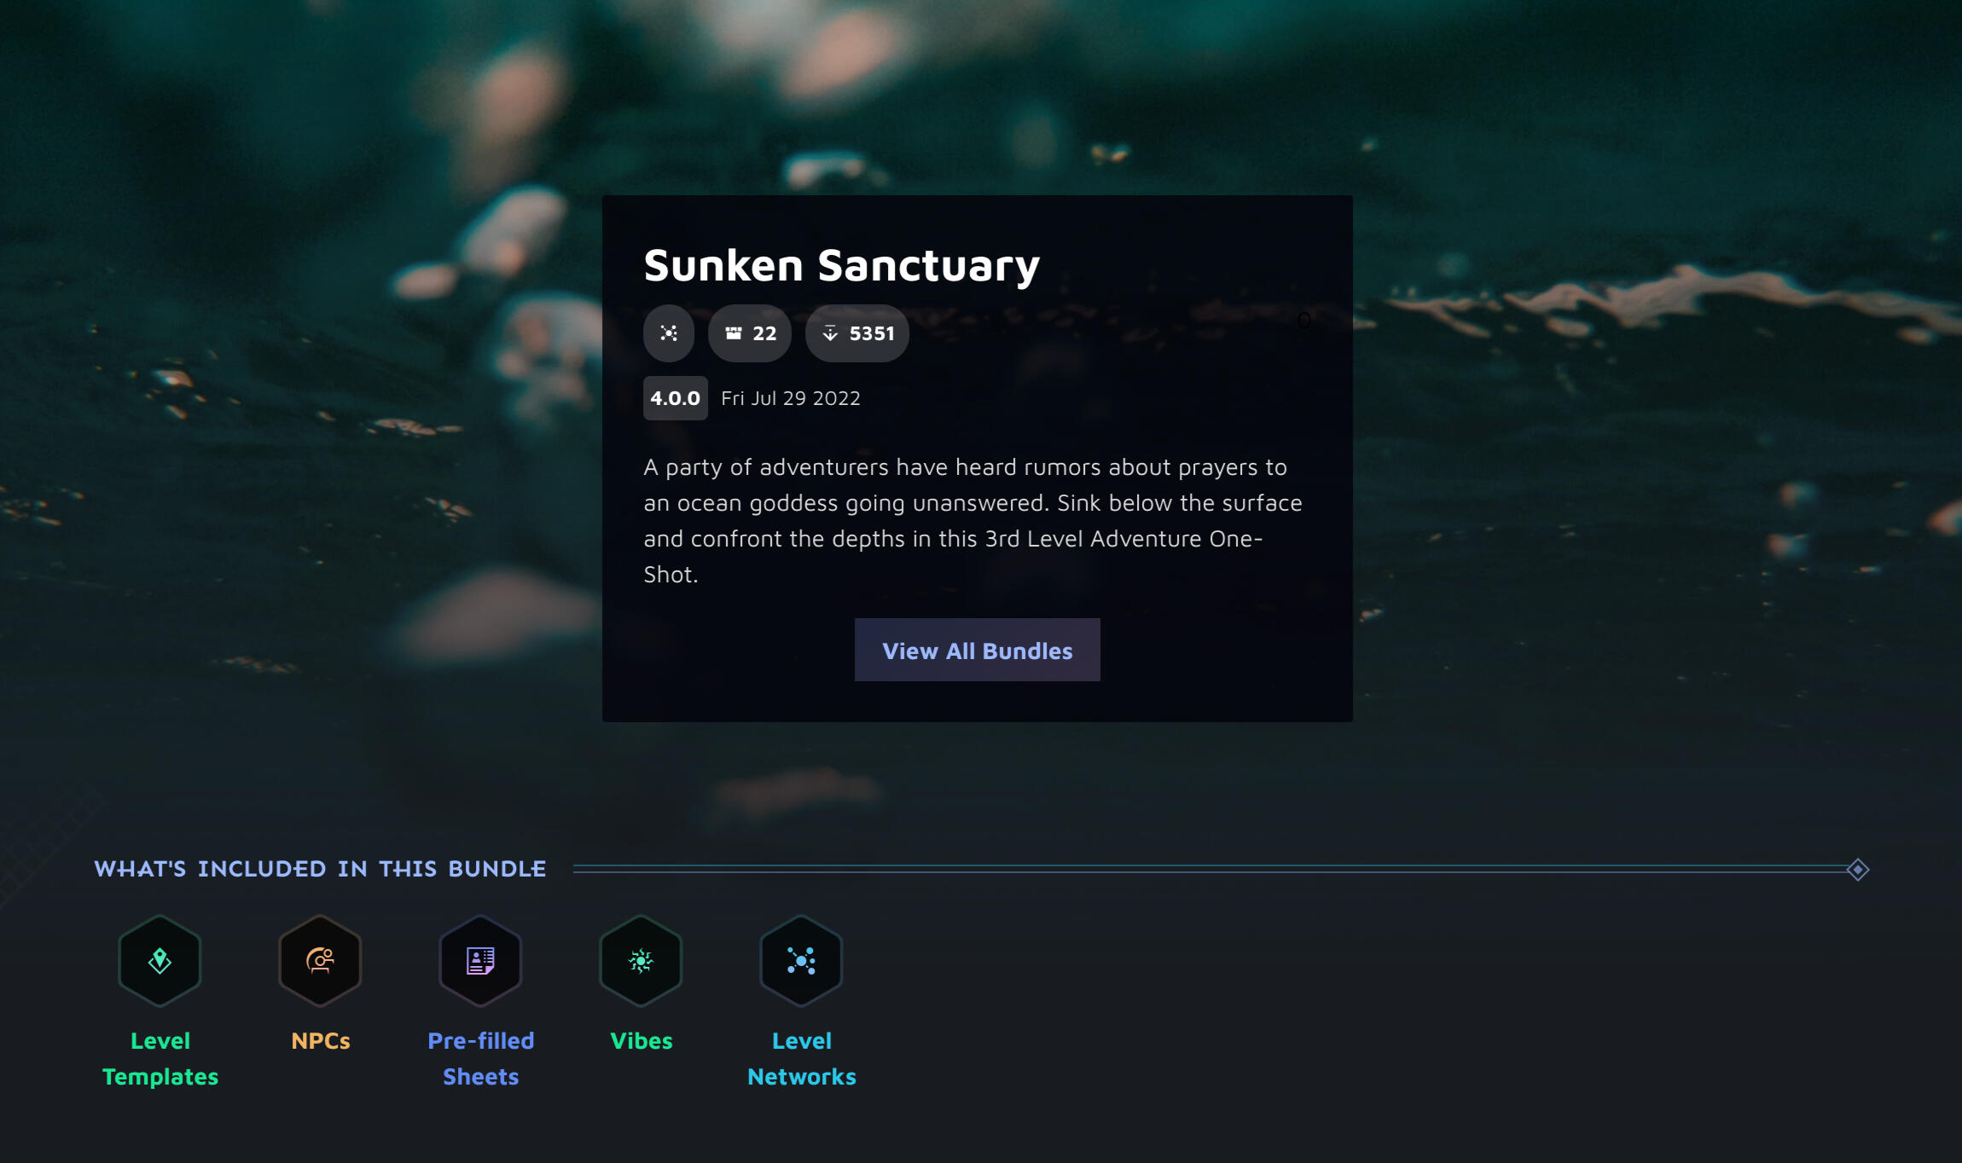Select the NPCs text label
This screenshot has height=1163, width=1962.
[x=321, y=1041]
